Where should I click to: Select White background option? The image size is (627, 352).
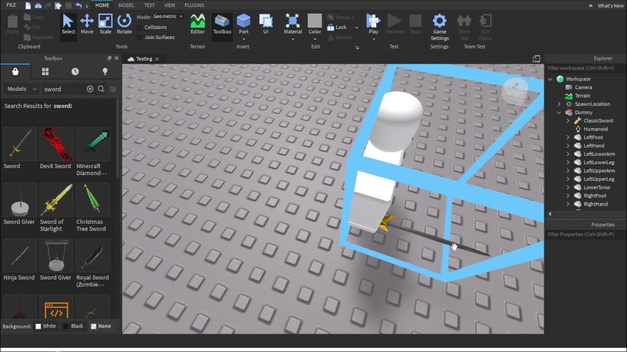pos(46,326)
